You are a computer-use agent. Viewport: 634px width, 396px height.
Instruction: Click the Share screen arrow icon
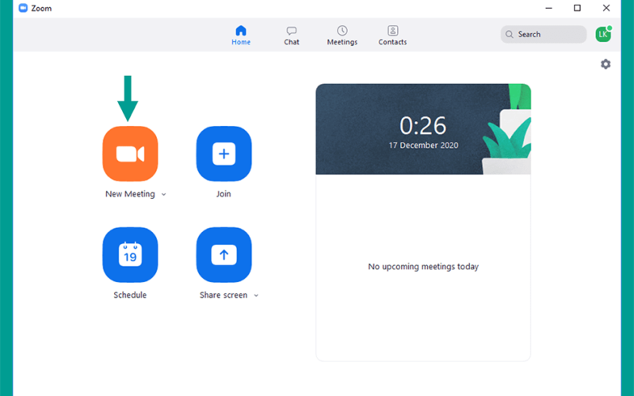click(x=224, y=254)
